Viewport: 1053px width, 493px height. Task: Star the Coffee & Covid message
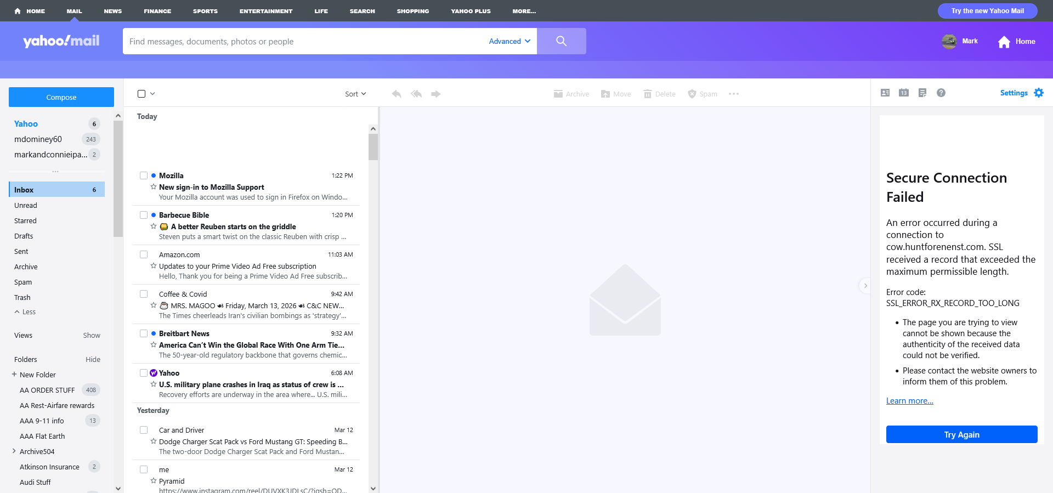154,305
